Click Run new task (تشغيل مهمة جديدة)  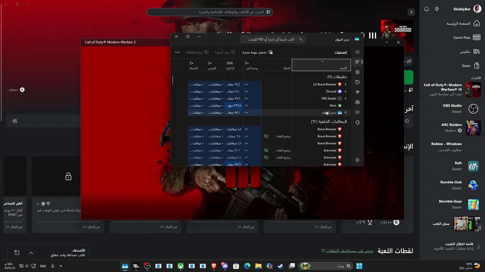tap(257, 52)
